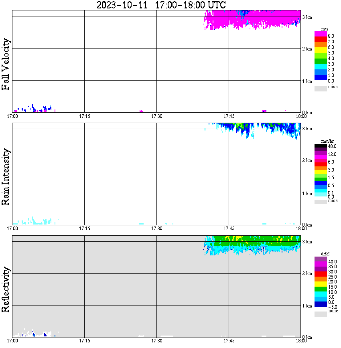Click the dark blue 0.0 swatch in the m/s legend
The width and height of the screenshot is (341, 348).
click(x=321, y=78)
